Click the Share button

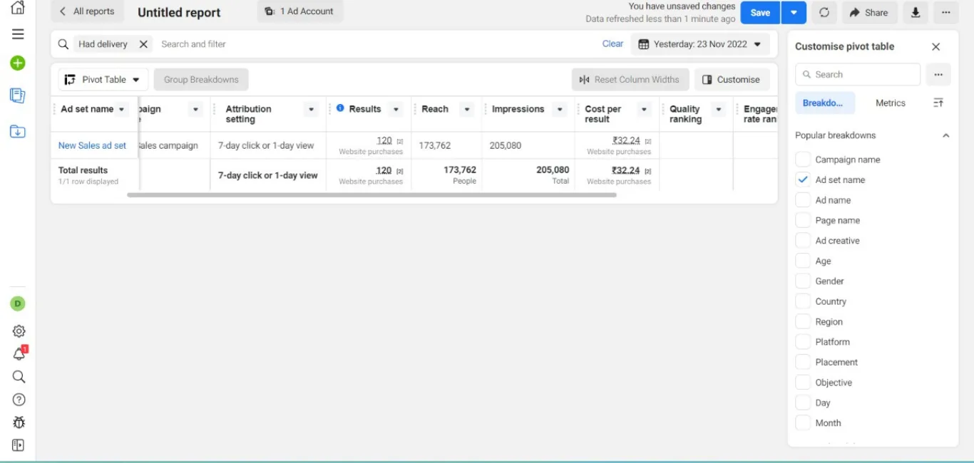point(869,12)
